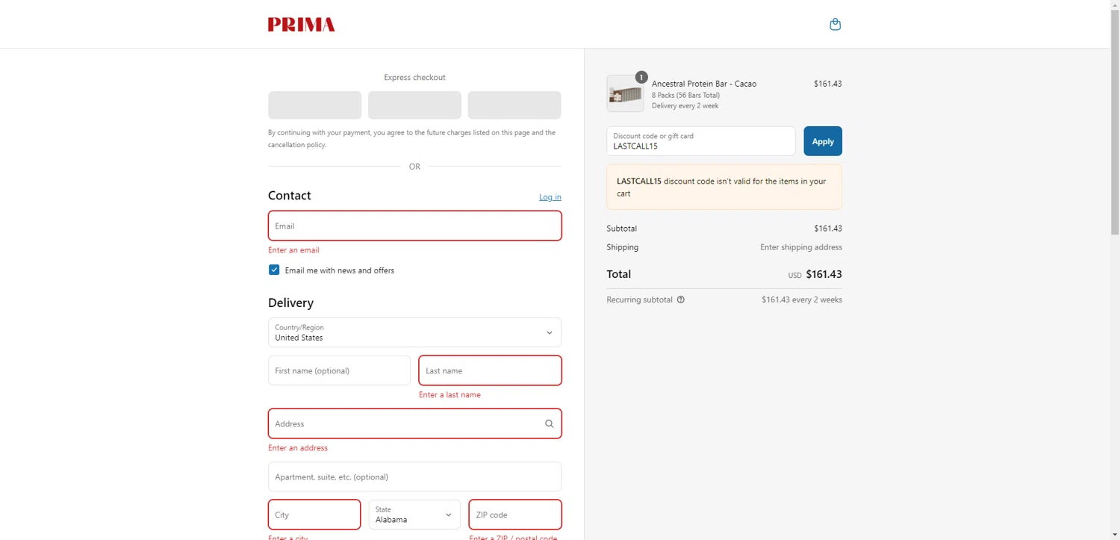Image resolution: width=1120 pixels, height=540 pixels.
Task: Click the address search magnifier icon
Action: [x=549, y=423]
